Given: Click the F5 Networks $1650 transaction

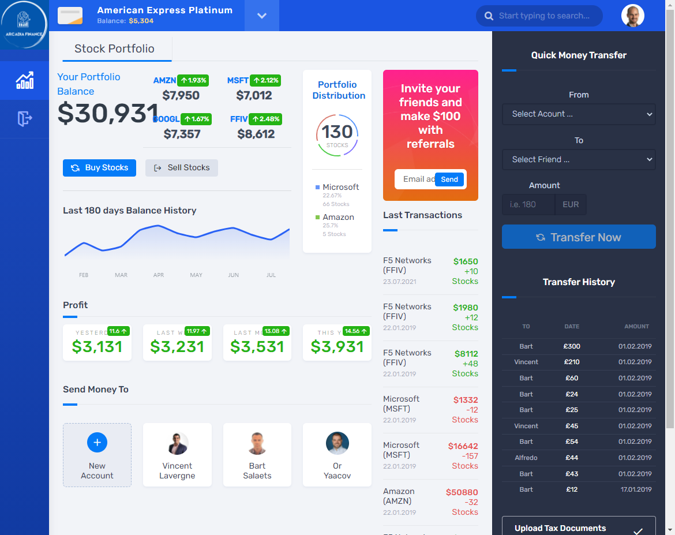Looking at the screenshot, I should point(430,271).
